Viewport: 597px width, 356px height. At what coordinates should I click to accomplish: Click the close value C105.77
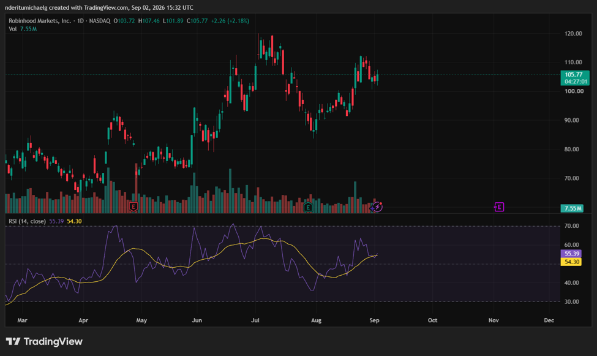click(197, 21)
